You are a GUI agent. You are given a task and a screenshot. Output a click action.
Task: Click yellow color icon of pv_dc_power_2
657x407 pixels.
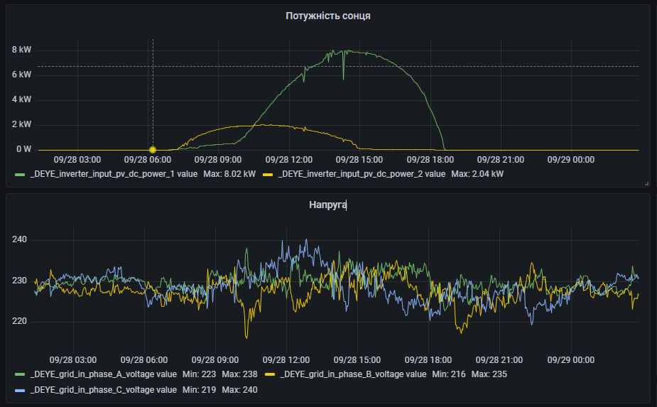tap(268, 173)
